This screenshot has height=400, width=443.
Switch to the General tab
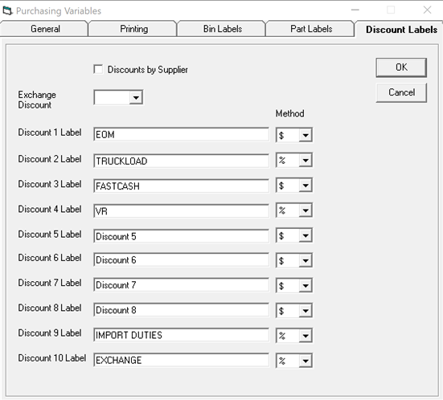point(45,29)
